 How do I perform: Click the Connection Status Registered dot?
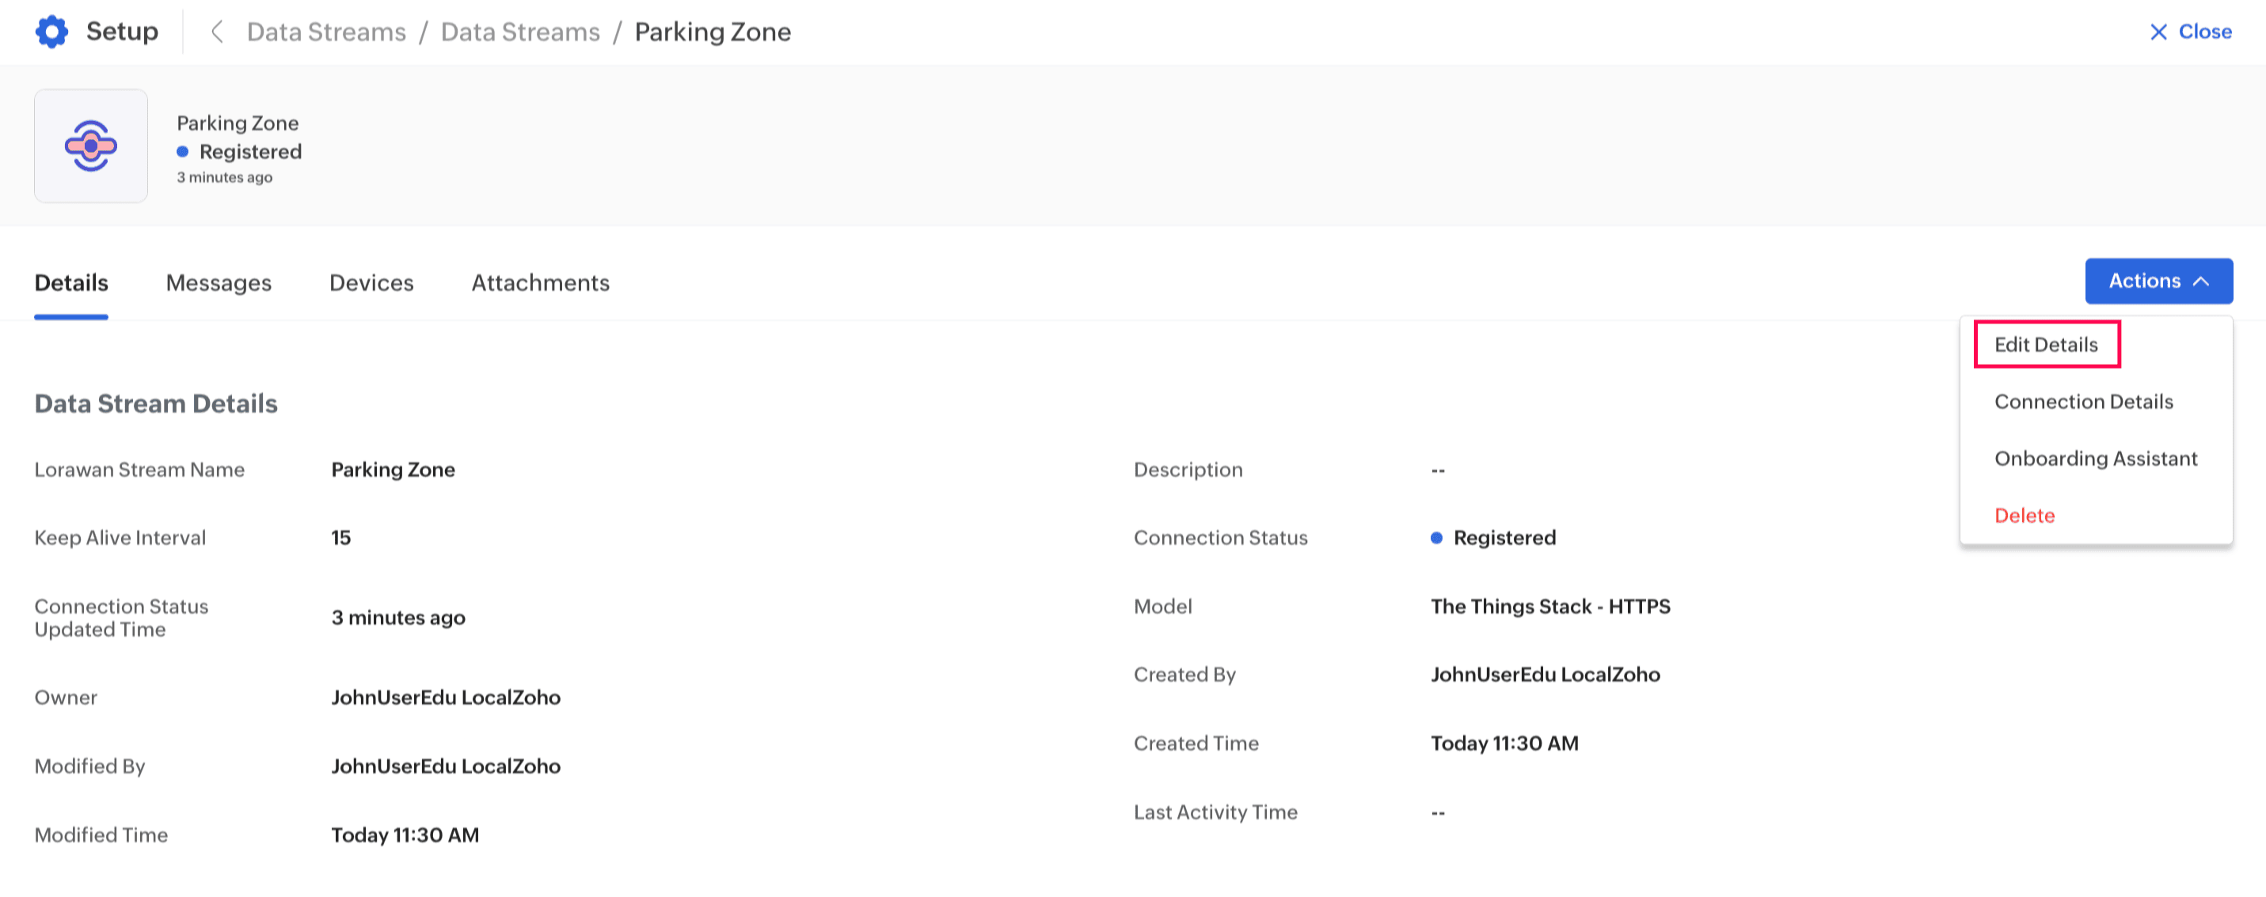click(1435, 538)
